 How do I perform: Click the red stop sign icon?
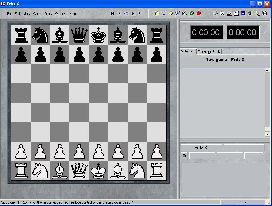click(x=199, y=13)
